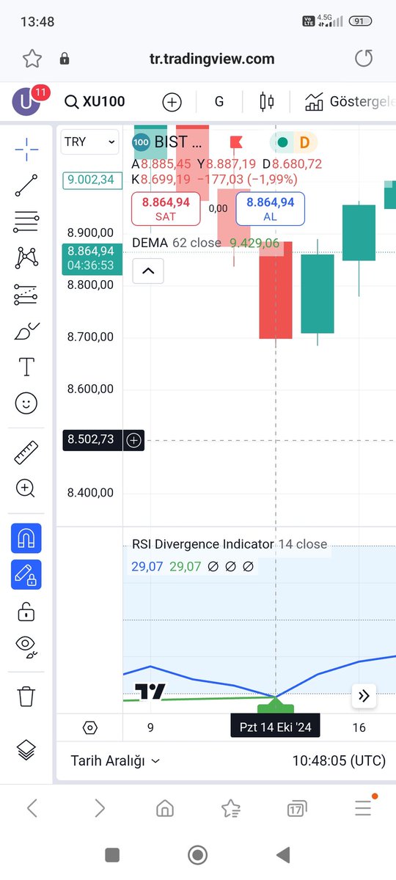Click the padlock site security icon
This screenshot has height=880, width=396.
pyautogui.click(x=65, y=59)
